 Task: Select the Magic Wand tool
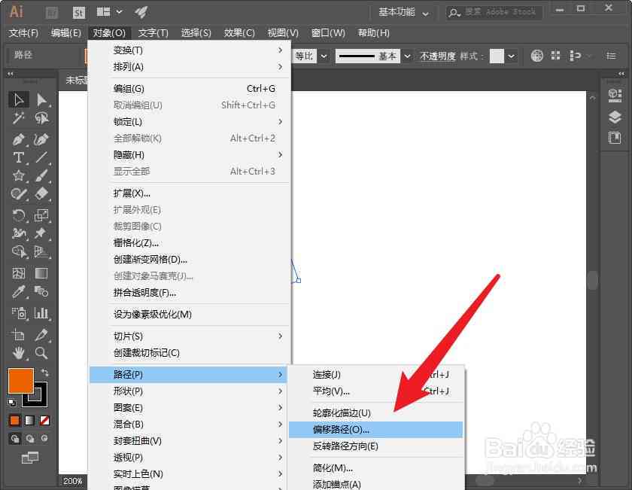tap(19, 118)
